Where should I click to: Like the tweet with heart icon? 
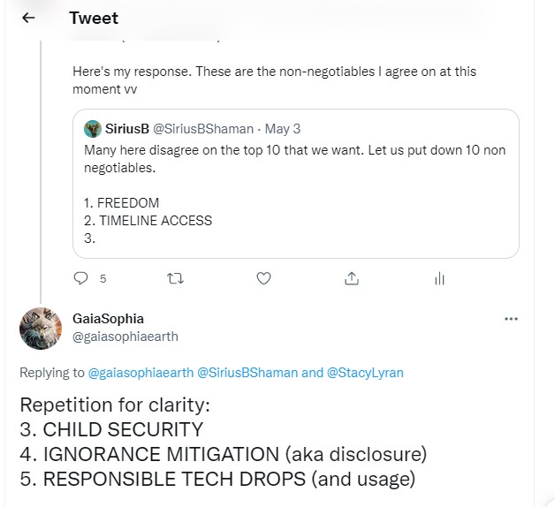pos(263,278)
